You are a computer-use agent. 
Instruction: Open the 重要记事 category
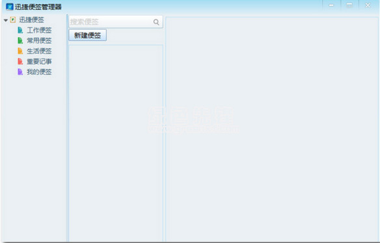(x=39, y=62)
